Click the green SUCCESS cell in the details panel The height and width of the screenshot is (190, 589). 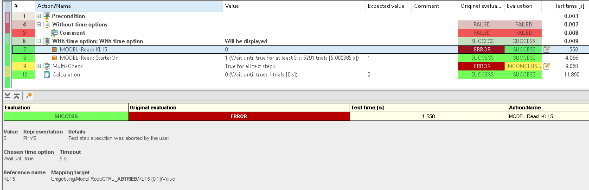(x=66, y=116)
